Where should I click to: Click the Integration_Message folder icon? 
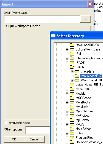tap(72, 58)
